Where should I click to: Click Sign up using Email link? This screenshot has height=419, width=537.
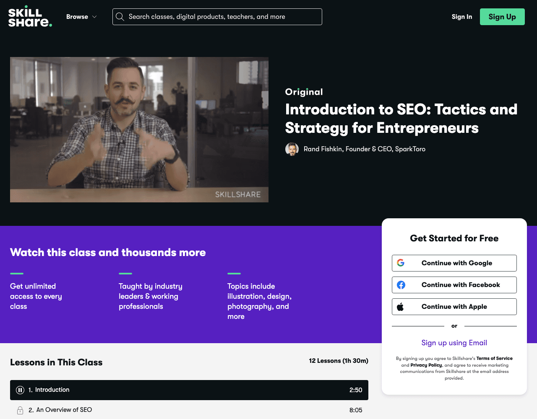tap(454, 343)
